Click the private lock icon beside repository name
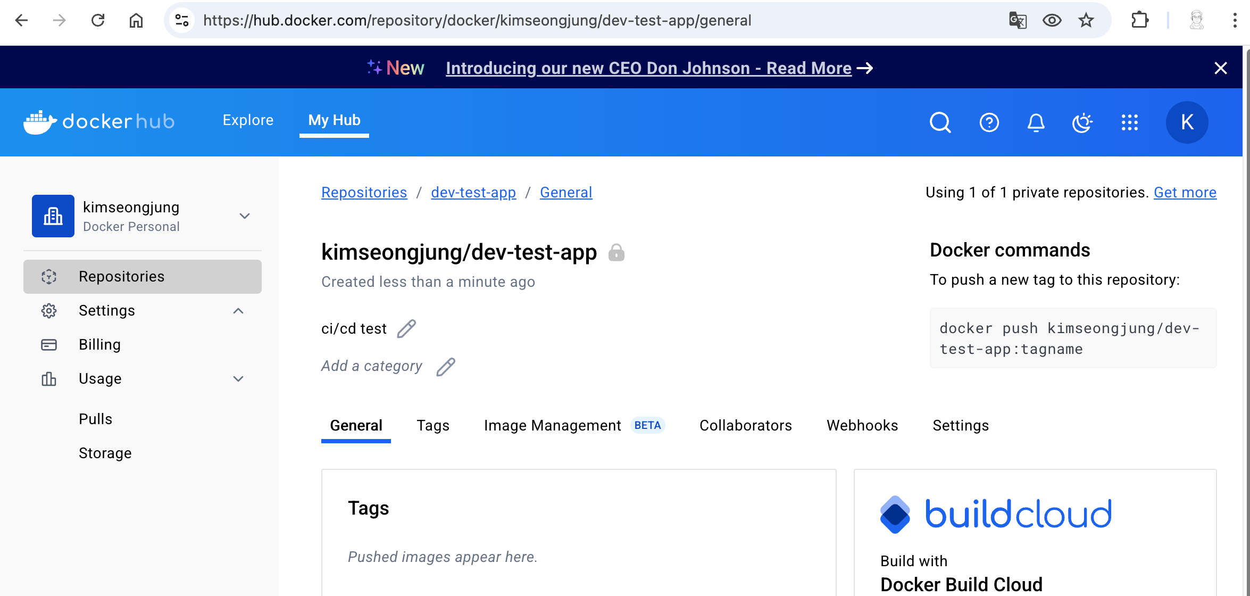The height and width of the screenshot is (596, 1250). click(x=616, y=252)
